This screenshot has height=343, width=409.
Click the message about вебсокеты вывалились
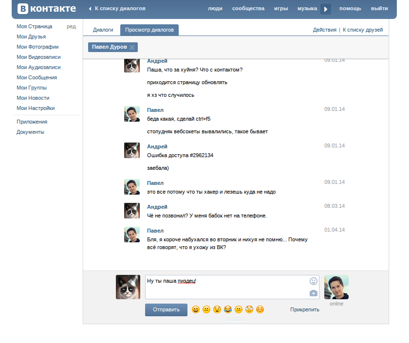207,132
